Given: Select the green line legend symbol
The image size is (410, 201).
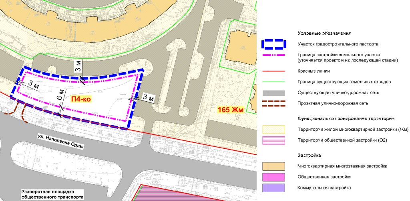Looking at the screenshot, I should click(273, 82).
